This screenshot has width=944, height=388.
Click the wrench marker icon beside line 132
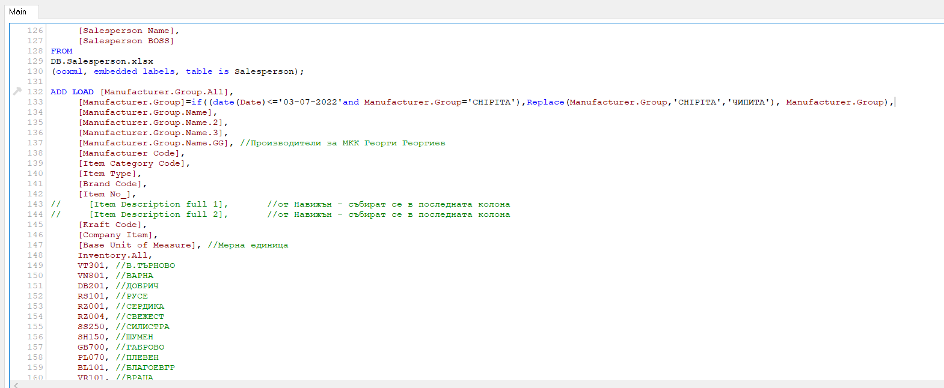pyautogui.click(x=17, y=92)
